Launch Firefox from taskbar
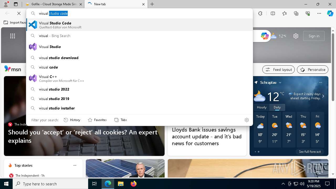This screenshot has width=336, height=189. pos(134,184)
